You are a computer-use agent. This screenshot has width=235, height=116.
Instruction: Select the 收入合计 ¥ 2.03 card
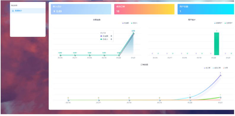click(x=81, y=9)
